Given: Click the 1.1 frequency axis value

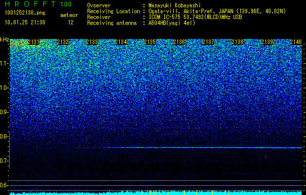Looking at the screenshot, I should point(4,63).
